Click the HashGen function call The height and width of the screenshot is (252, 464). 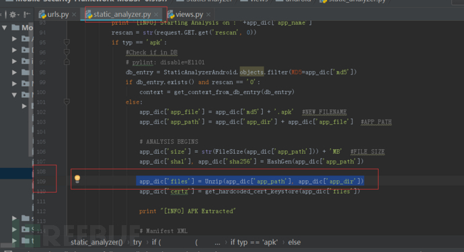point(315,161)
